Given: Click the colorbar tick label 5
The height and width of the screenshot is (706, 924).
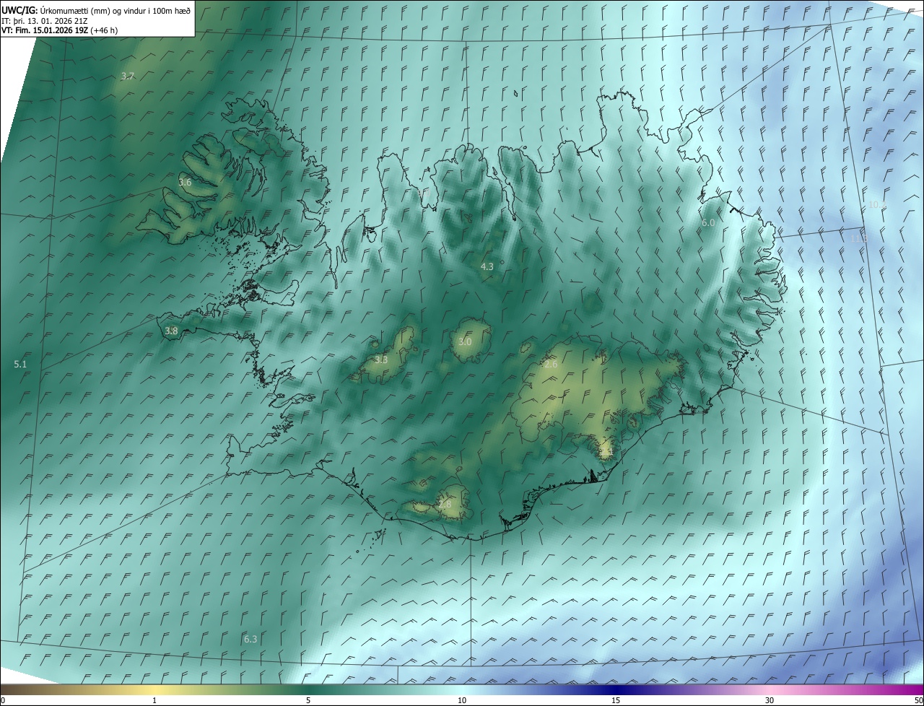Looking at the screenshot, I should [308, 700].
